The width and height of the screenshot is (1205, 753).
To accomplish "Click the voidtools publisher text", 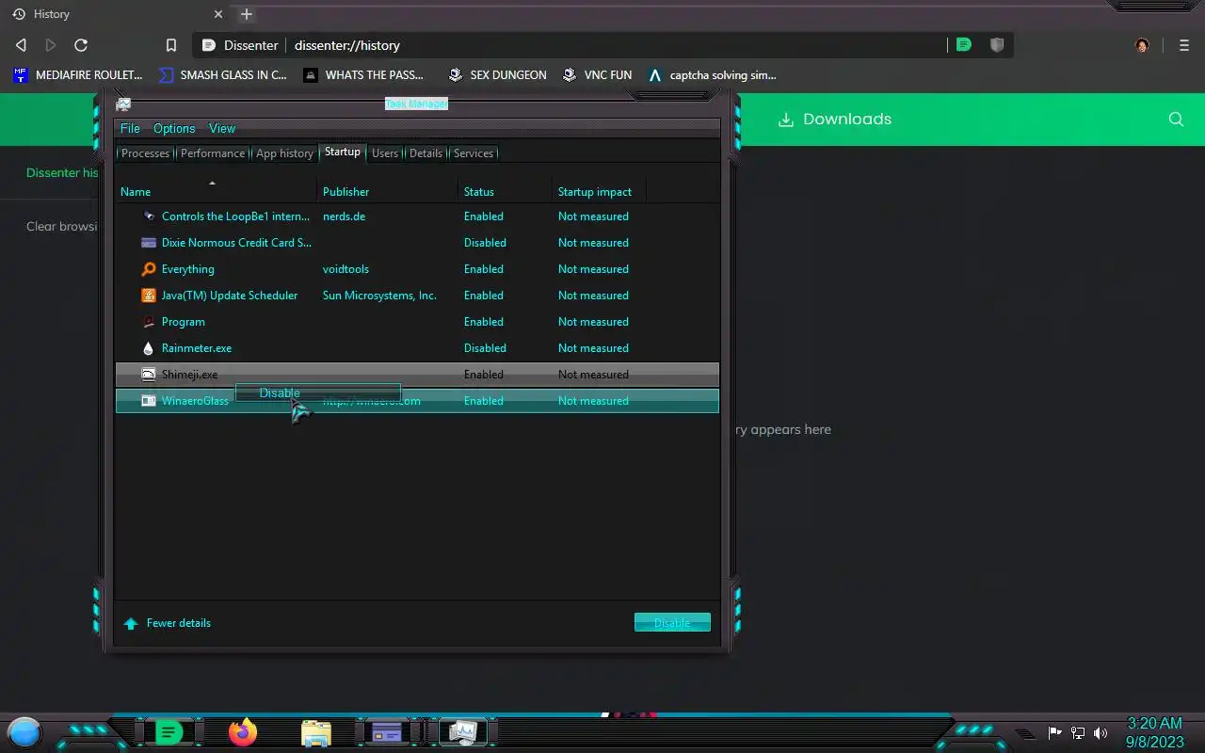I will point(345,269).
